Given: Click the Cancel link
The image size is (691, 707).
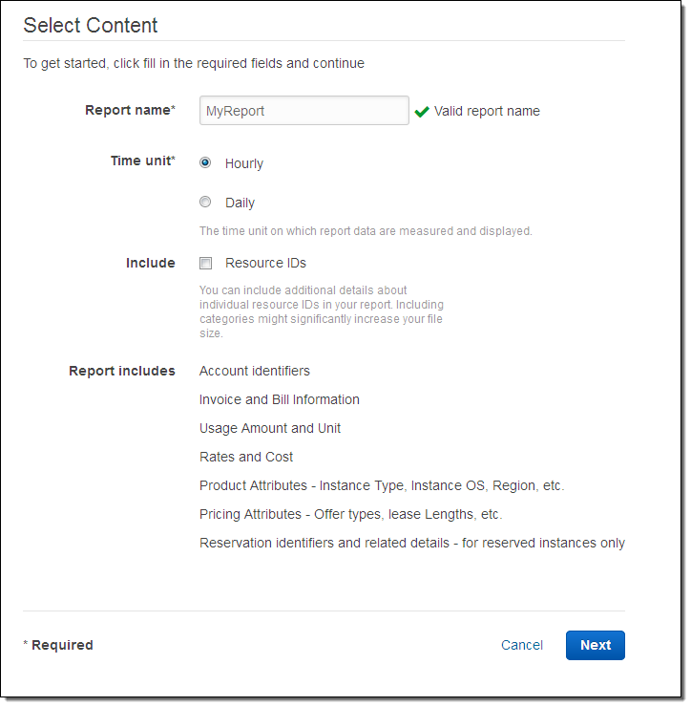Looking at the screenshot, I should click(522, 645).
